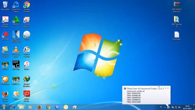Viewport: 195px width, 110px height.
Task: Open the Recycle Bin desktop icon
Action: click(5, 6)
